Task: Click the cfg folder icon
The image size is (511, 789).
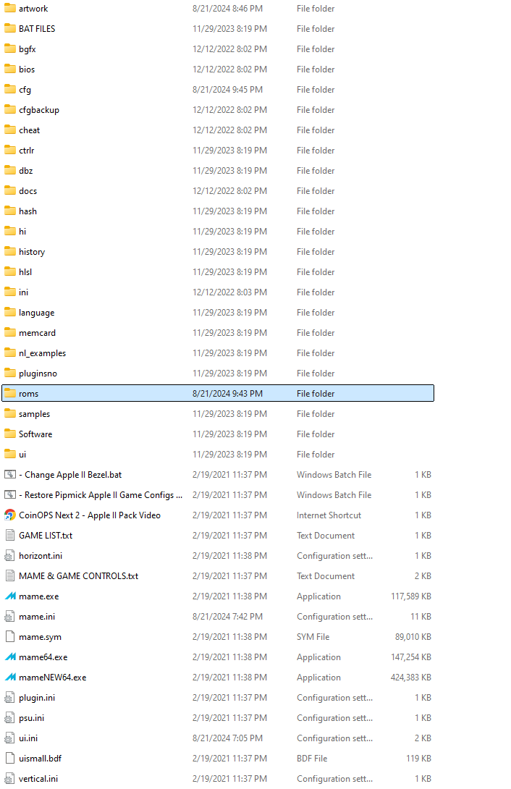Action: pyautogui.click(x=10, y=90)
